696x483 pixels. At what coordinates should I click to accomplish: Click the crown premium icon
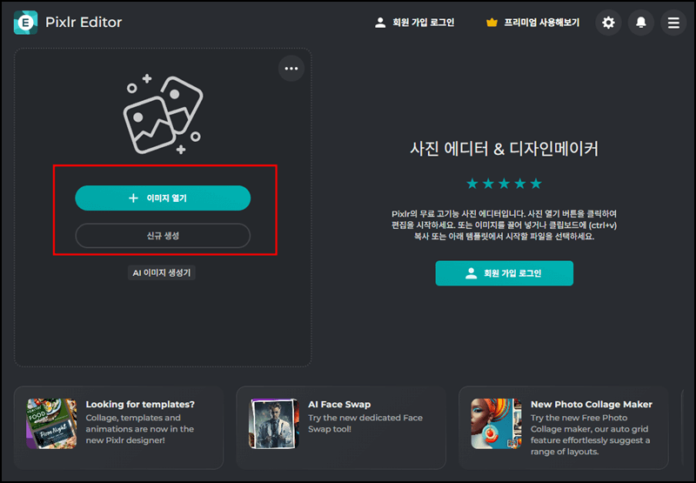492,23
